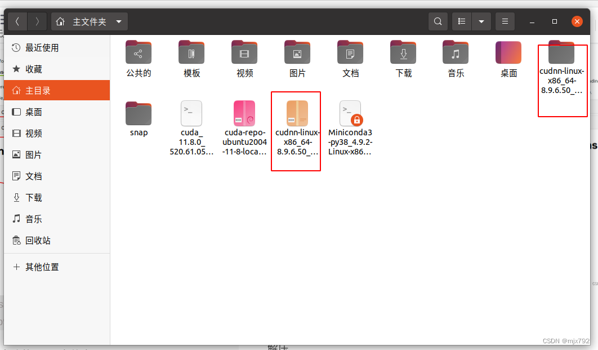Minimize the file manager window

pyautogui.click(x=532, y=22)
